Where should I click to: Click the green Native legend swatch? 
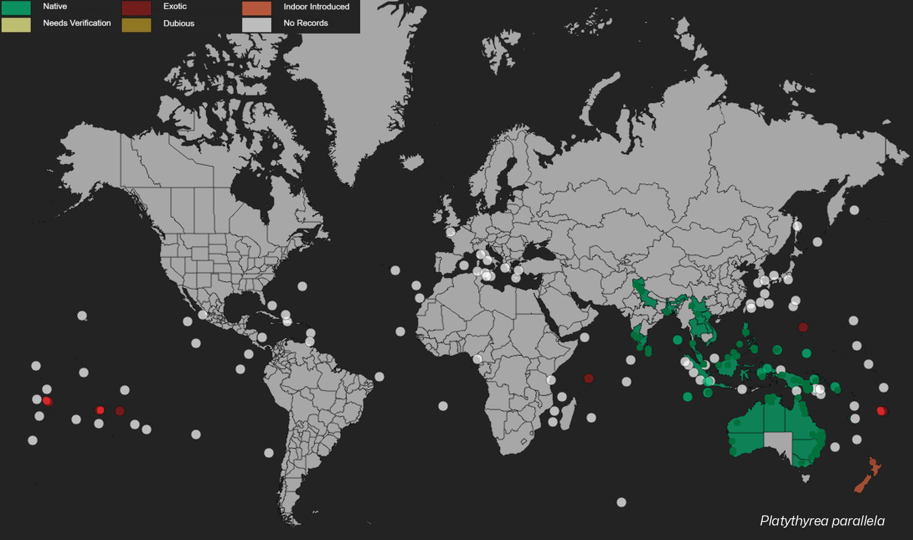tap(16, 7)
